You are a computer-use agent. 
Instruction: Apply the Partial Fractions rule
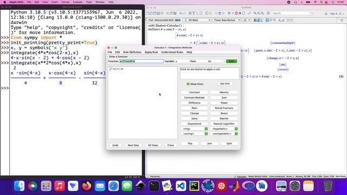click(x=224, y=108)
